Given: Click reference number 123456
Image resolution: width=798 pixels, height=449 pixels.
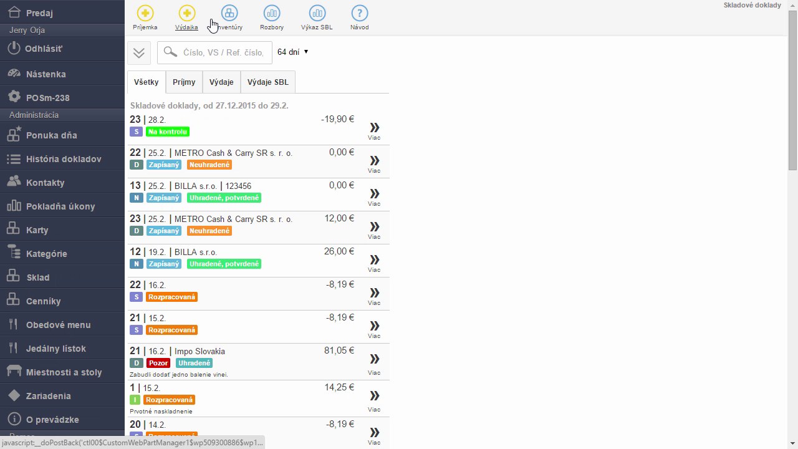Looking at the screenshot, I should coord(238,186).
